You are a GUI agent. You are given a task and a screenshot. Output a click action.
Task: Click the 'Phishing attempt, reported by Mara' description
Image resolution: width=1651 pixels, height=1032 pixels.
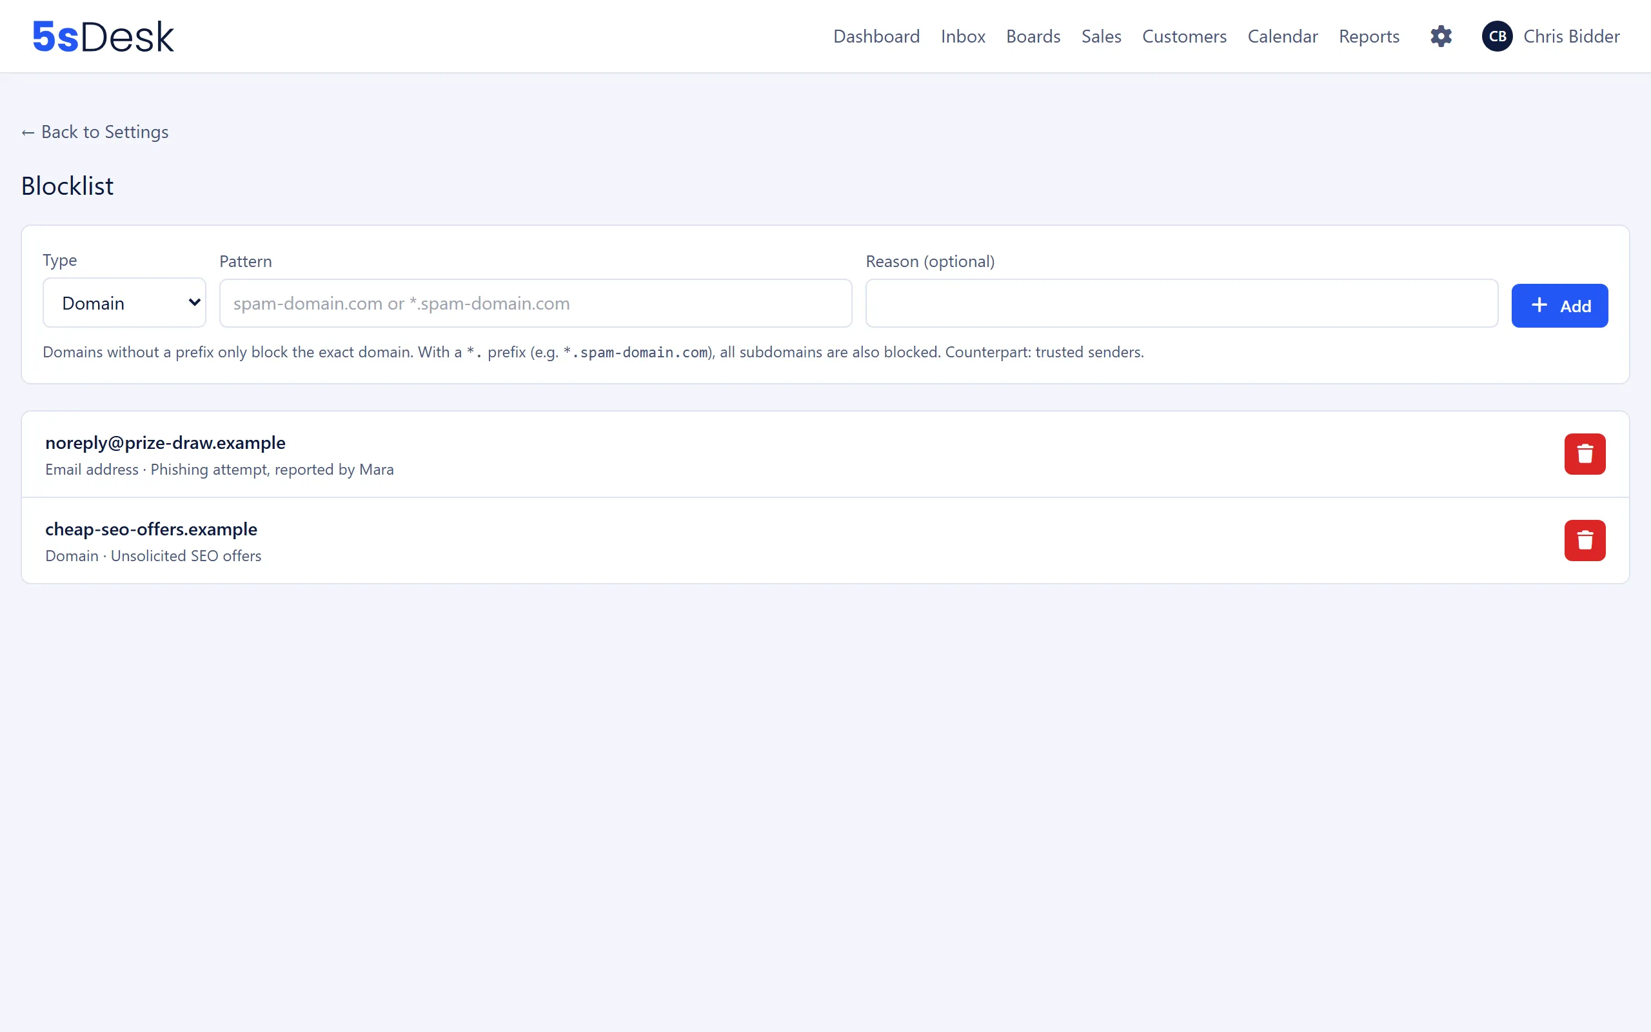(272, 470)
